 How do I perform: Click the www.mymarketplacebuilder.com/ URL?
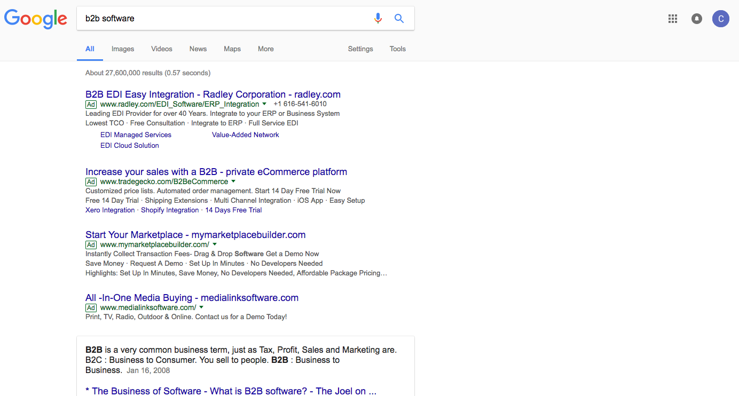155,244
